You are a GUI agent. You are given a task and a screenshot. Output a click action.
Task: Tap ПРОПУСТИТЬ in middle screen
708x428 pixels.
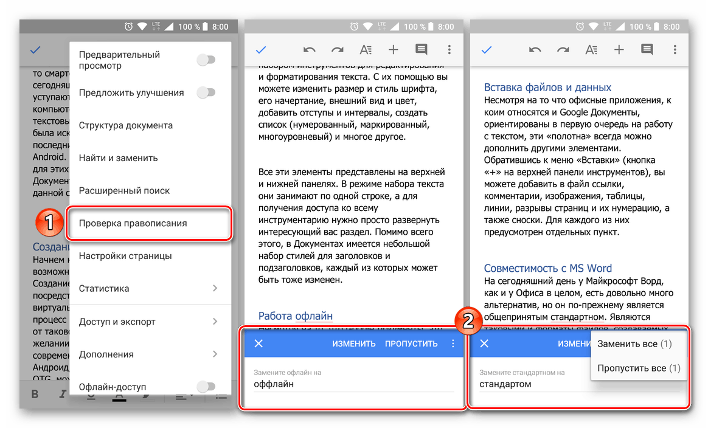click(411, 343)
